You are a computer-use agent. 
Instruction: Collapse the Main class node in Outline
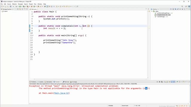tap(152, 11)
